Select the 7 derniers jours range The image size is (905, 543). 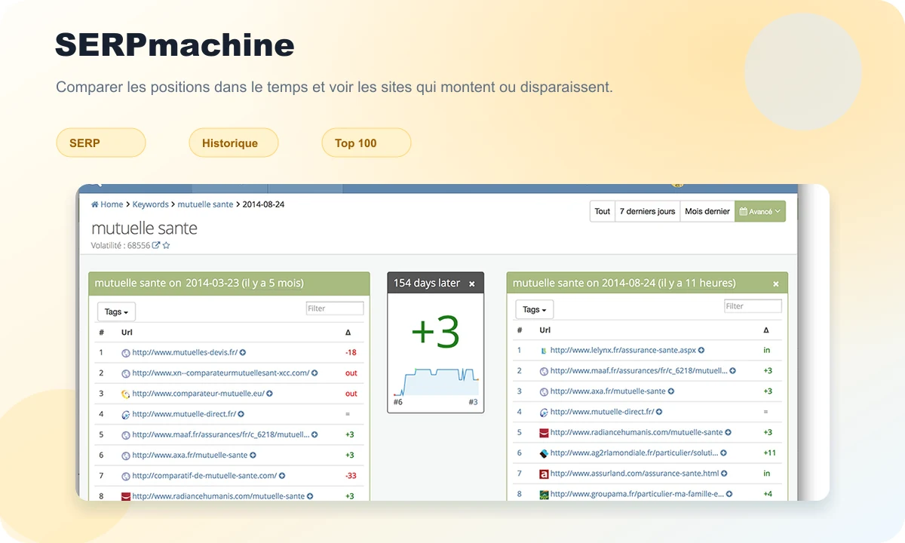648,211
